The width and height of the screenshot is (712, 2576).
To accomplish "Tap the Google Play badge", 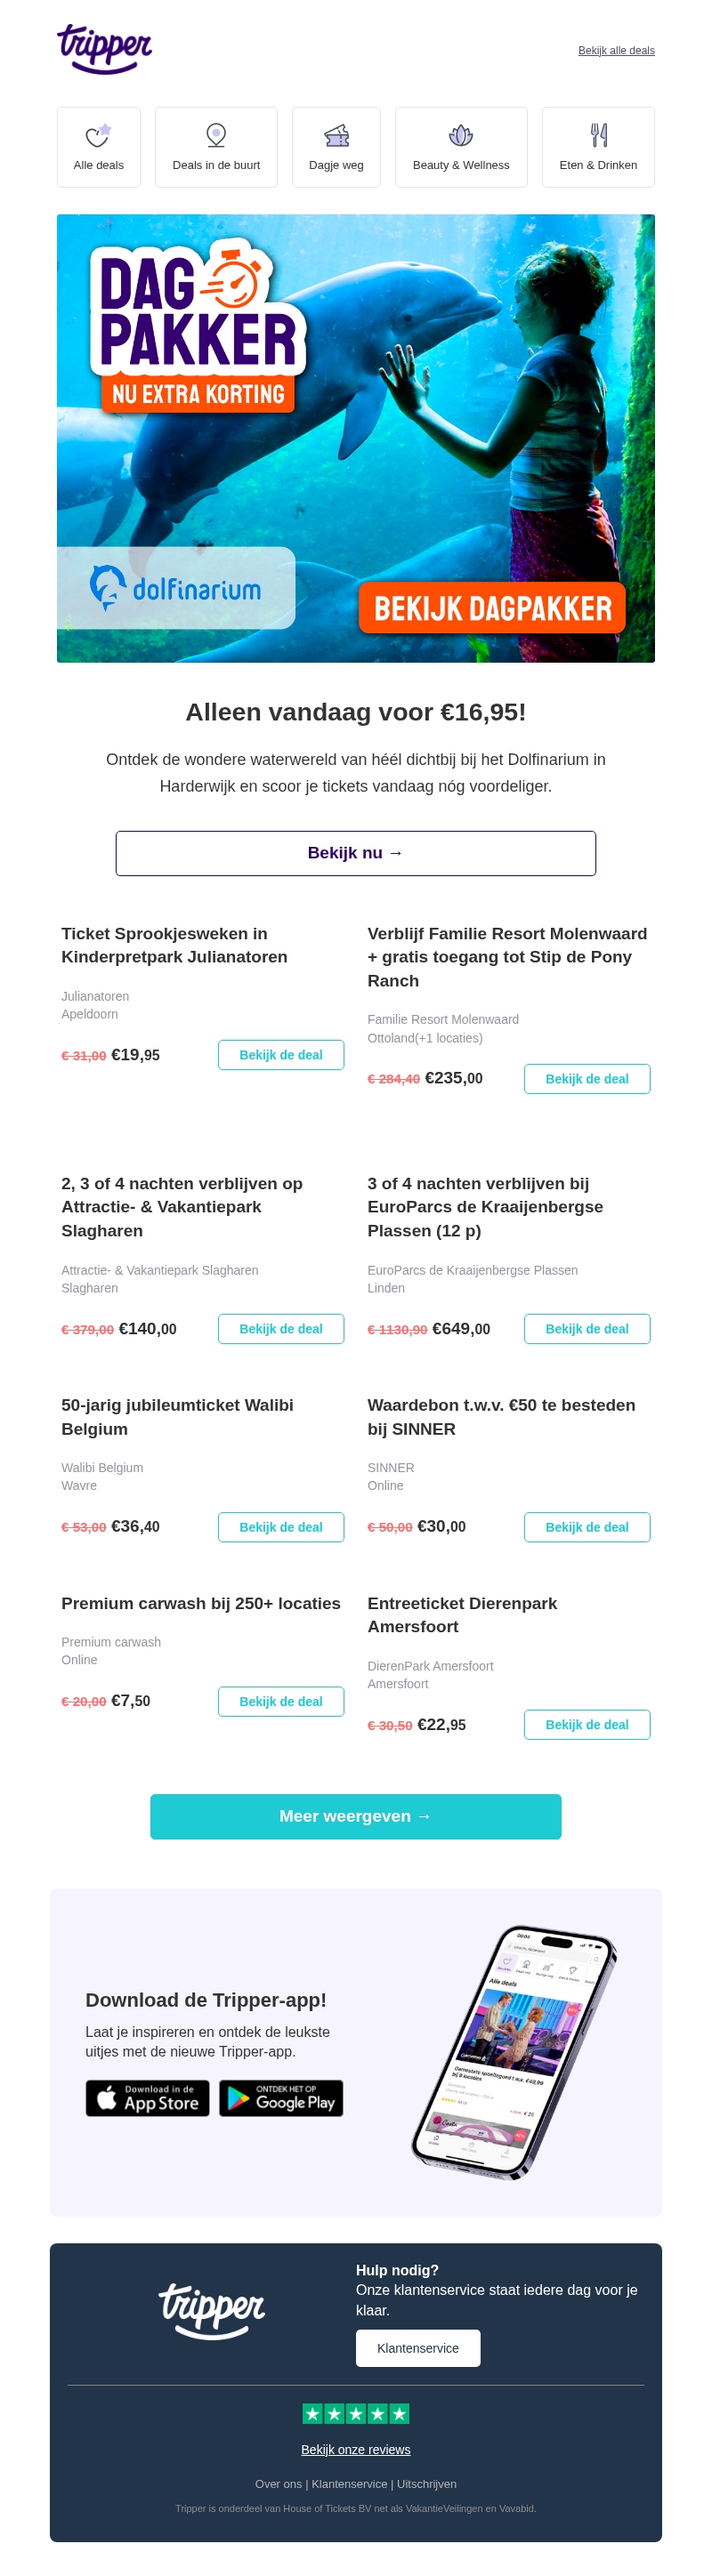I will point(281,2098).
